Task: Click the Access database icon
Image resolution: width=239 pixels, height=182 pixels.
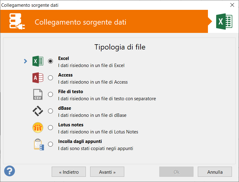Action: 38,78
